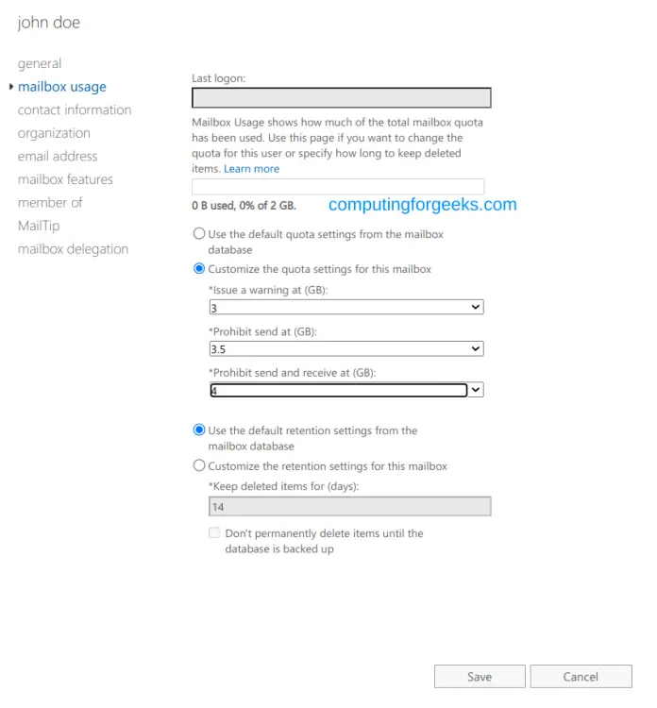
Task: Expand the Prohibit send dropdown arrow
Action: (x=476, y=348)
